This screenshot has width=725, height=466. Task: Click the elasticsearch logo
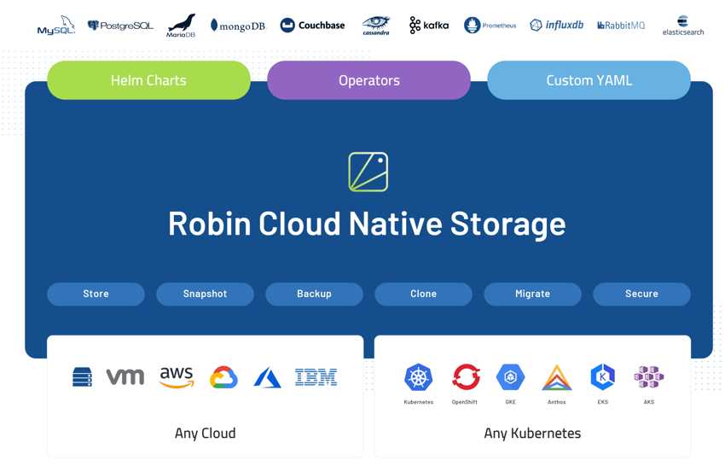683,26
